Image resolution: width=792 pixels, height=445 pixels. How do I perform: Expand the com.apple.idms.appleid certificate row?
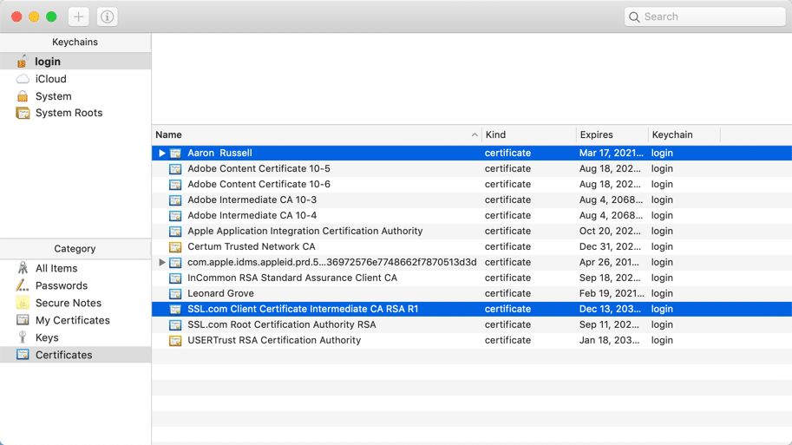162,262
